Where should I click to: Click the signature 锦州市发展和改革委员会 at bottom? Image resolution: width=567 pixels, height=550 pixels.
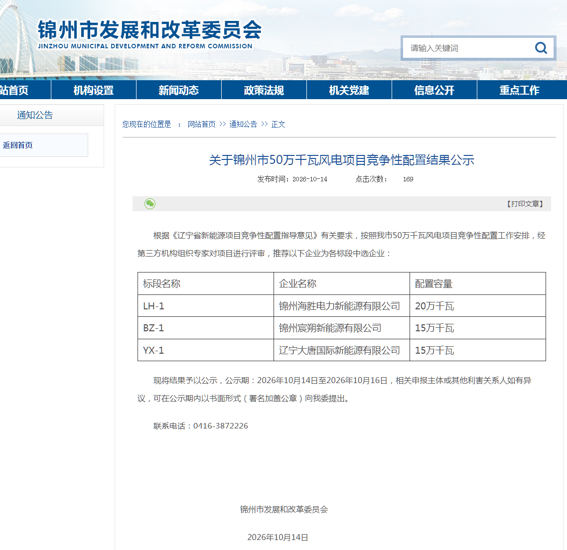pyautogui.click(x=284, y=509)
